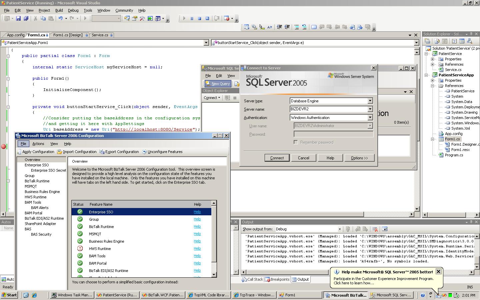Click Options >> button in Connect dialog
The height and width of the screenshot is (300, 480).
[x=359, y=158]
